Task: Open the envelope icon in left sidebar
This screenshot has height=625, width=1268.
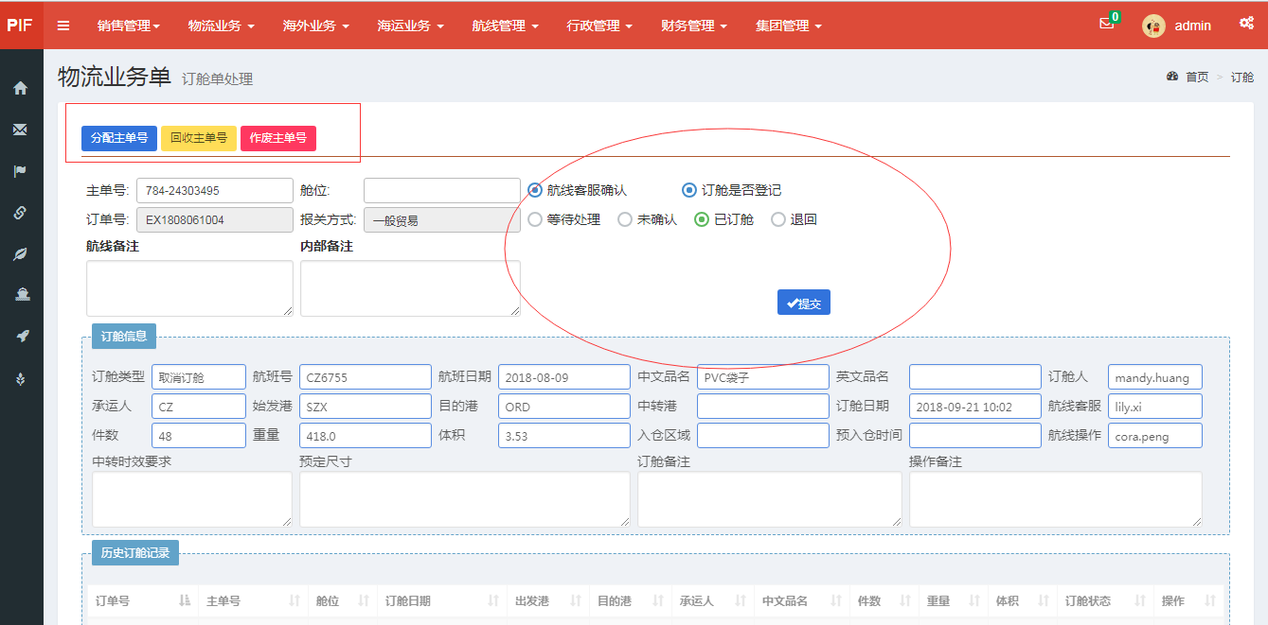Action: (20, 130)
